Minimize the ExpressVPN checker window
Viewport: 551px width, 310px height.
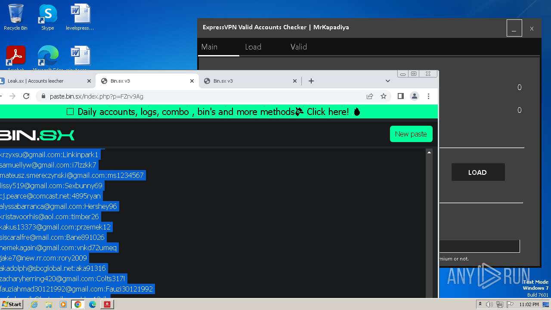(x=514, y=28)
